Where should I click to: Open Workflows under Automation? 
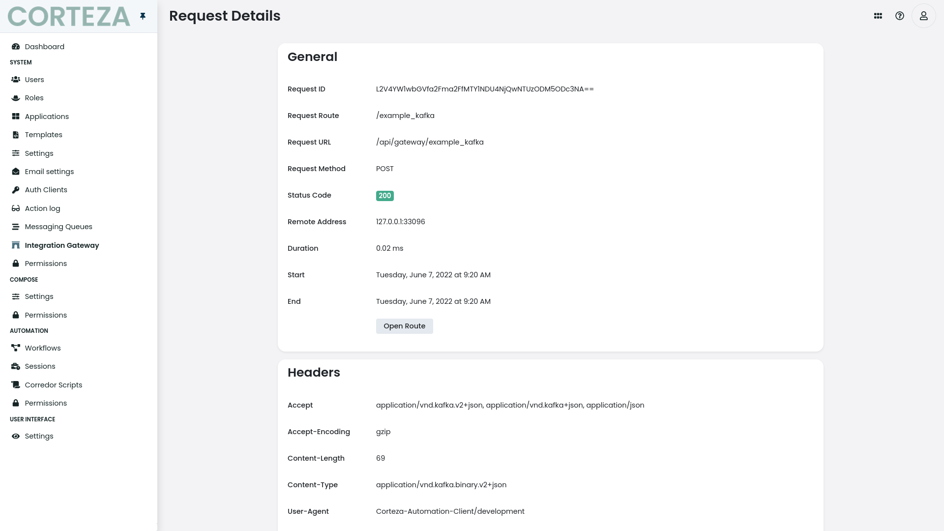(43, 348)
